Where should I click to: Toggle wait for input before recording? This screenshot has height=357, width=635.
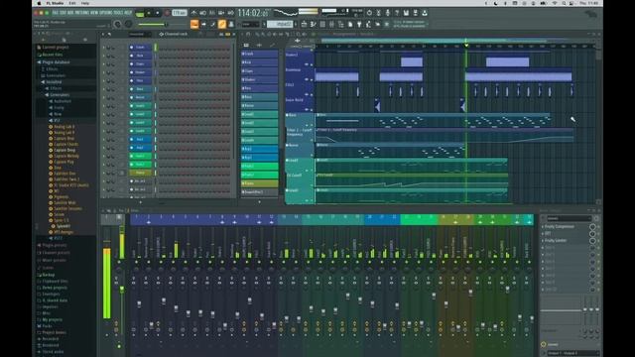[202, 13]
